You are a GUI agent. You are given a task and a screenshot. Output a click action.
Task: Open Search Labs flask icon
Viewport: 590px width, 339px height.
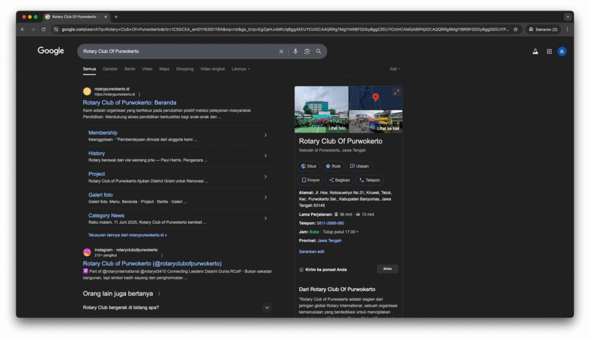tap(535, 51)
